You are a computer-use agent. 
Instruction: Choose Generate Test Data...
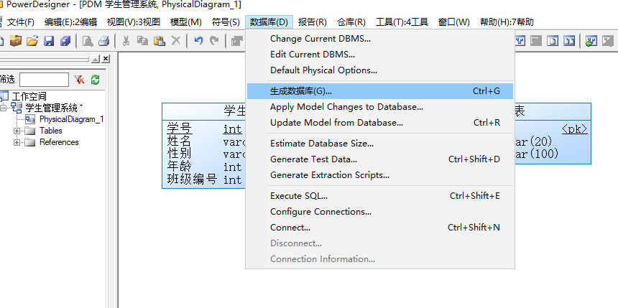(380, 159)
